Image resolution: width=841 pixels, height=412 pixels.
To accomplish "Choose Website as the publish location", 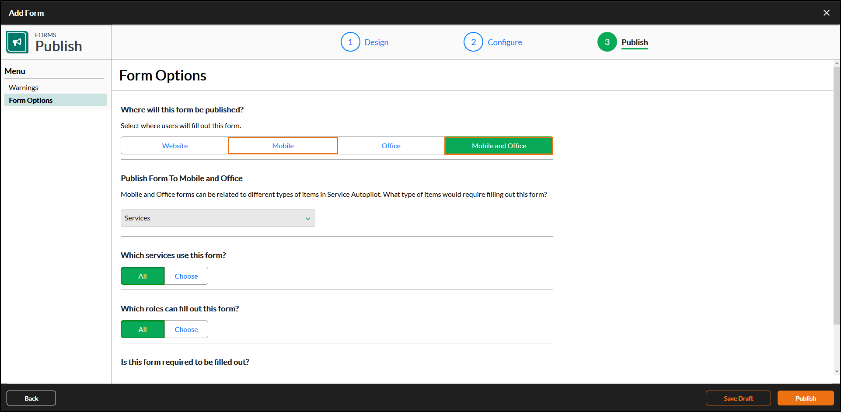I will point(175,146).
